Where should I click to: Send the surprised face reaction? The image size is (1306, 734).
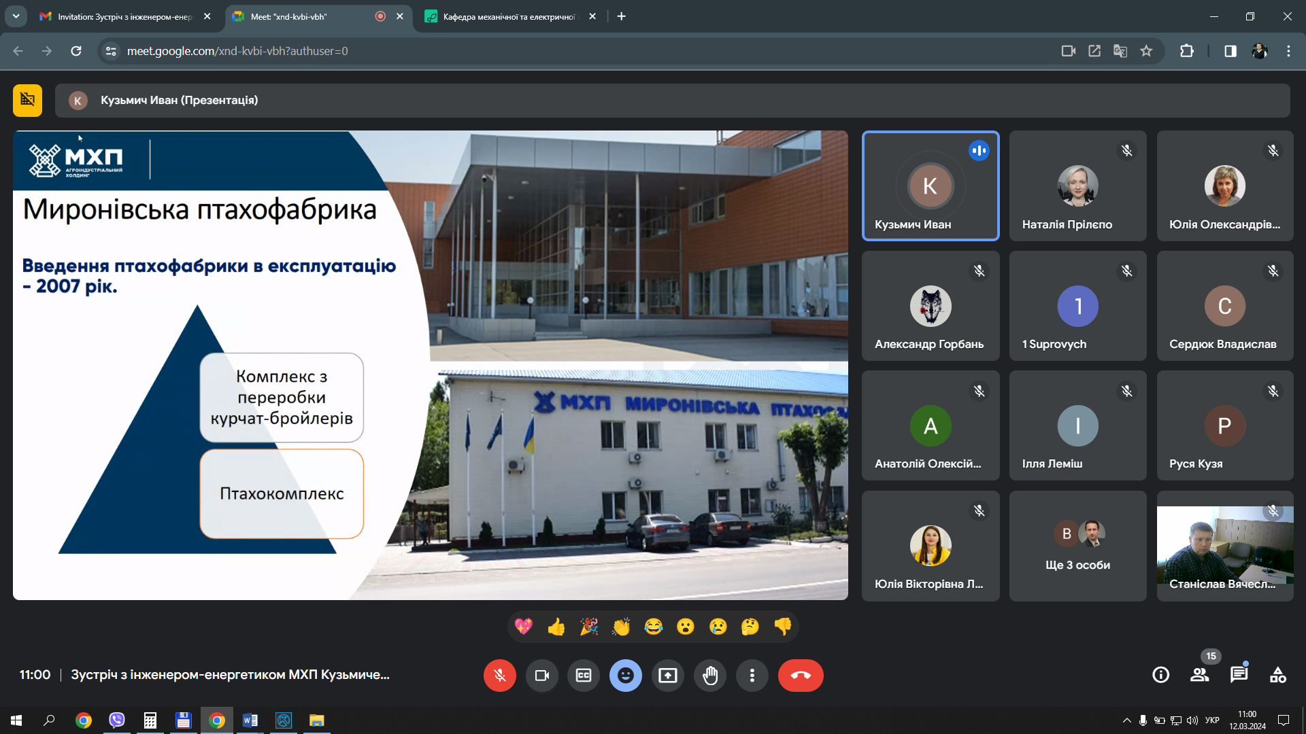pyautogui.click(x=686, y=627)
